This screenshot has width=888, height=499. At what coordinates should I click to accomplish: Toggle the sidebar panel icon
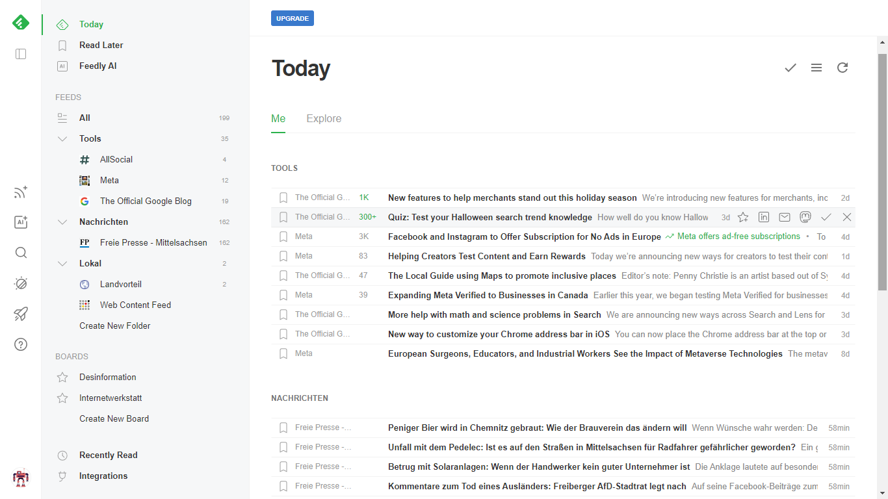[x=21, y=54]
